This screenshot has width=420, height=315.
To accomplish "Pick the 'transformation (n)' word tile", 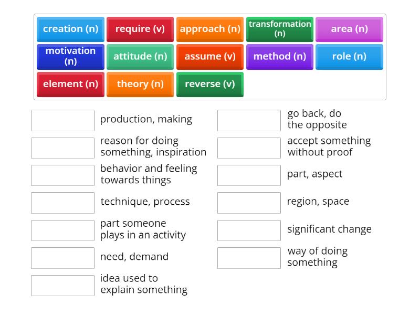I will (280, 29).
